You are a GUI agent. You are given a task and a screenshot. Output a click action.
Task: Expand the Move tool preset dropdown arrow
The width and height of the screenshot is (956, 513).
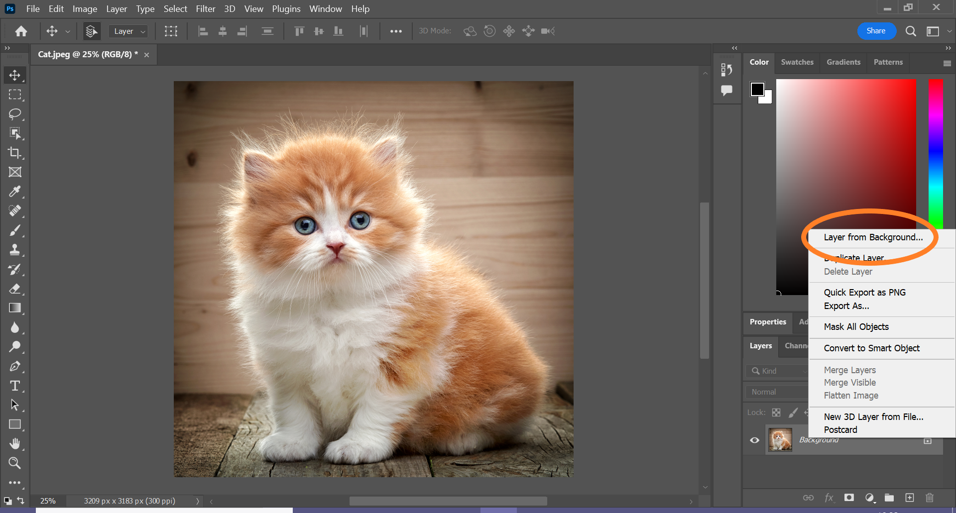pyautogui.click(x=68, y=31)
